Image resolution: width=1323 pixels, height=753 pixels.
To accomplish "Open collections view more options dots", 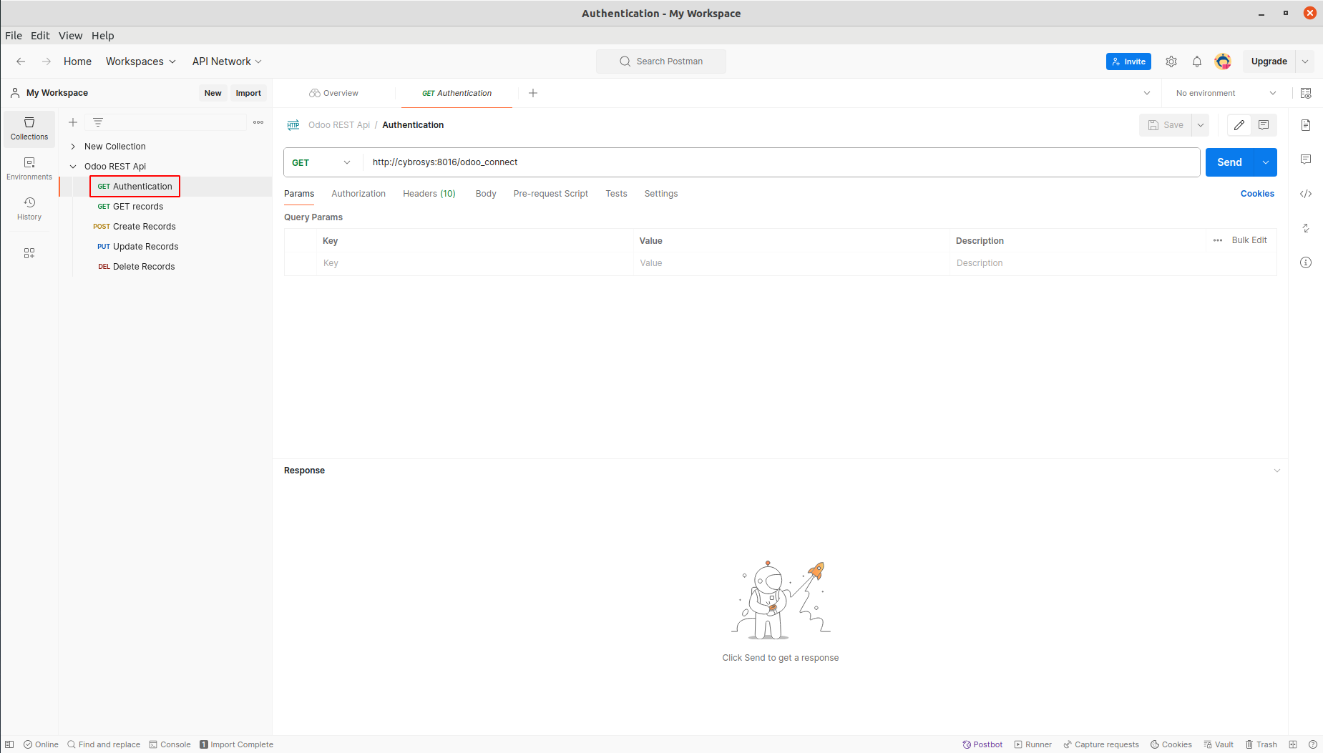I will (x=258, y=122).
